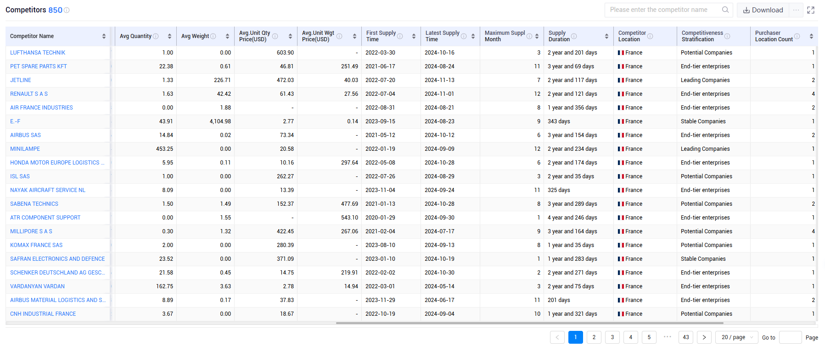Select Leading Companies in JETLINE row
The image size is (825, 346).
pyautogui.click(x=705, y=80)
